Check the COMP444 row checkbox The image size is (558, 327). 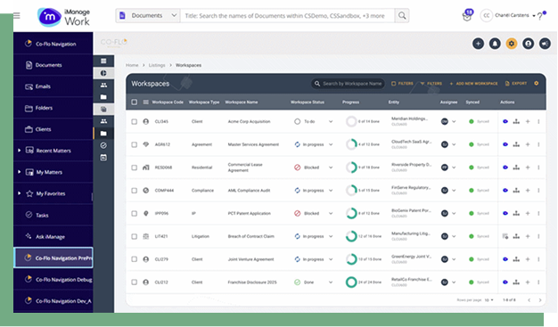135,191
